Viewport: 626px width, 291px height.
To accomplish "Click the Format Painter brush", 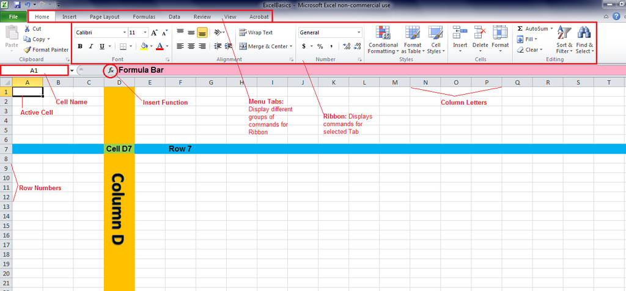I will click(27, 50).
